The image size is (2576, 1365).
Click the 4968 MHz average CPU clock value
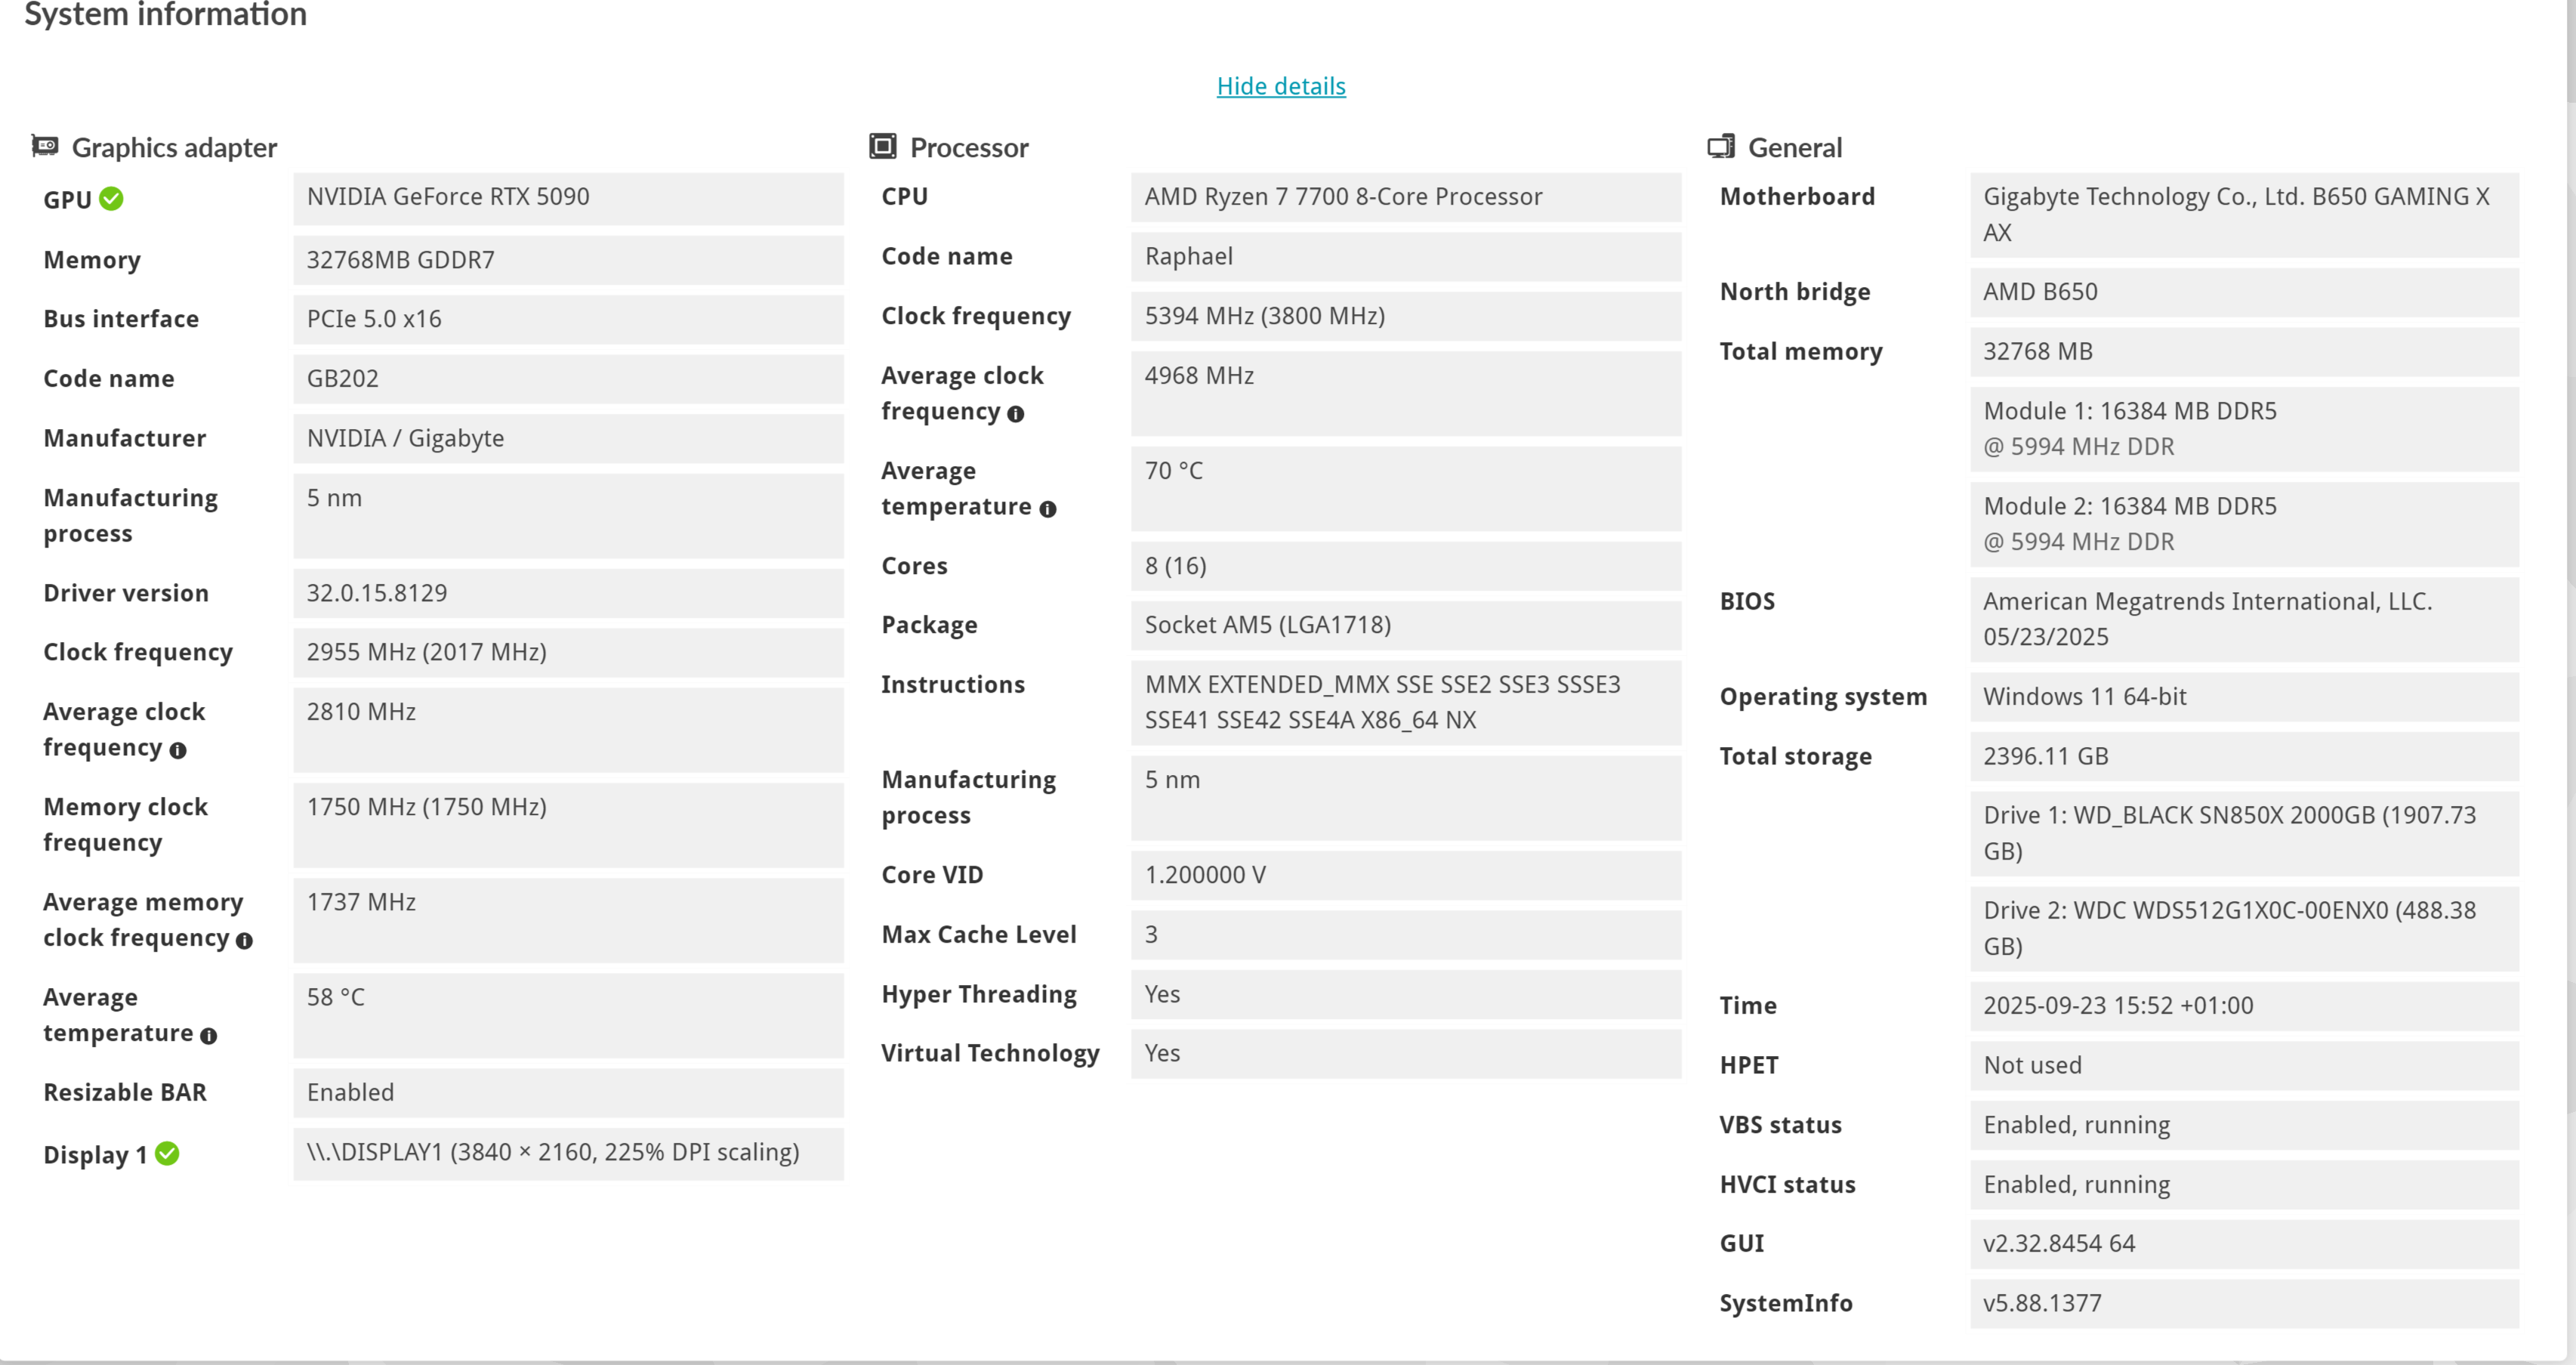click(x=1406, y=393)
